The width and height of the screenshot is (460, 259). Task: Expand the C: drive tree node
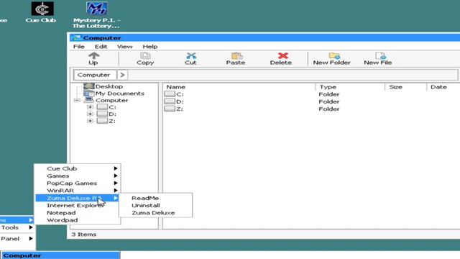click(x=91, y=107)
